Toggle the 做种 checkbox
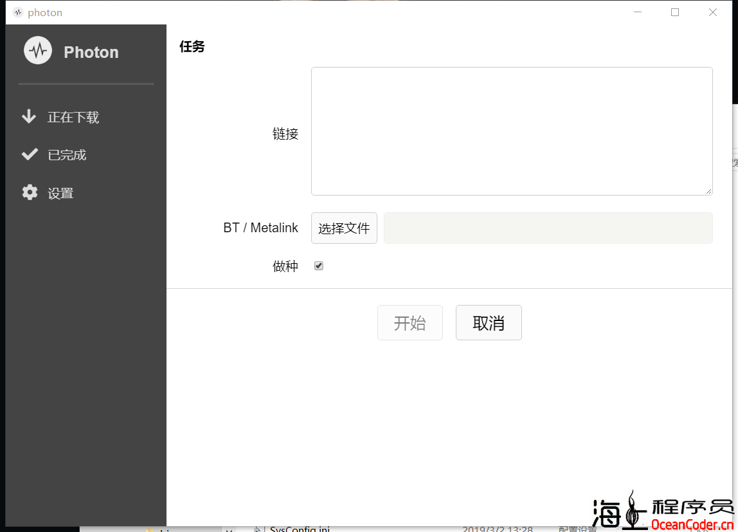The image size is (738, 532). tap(319, 266)
